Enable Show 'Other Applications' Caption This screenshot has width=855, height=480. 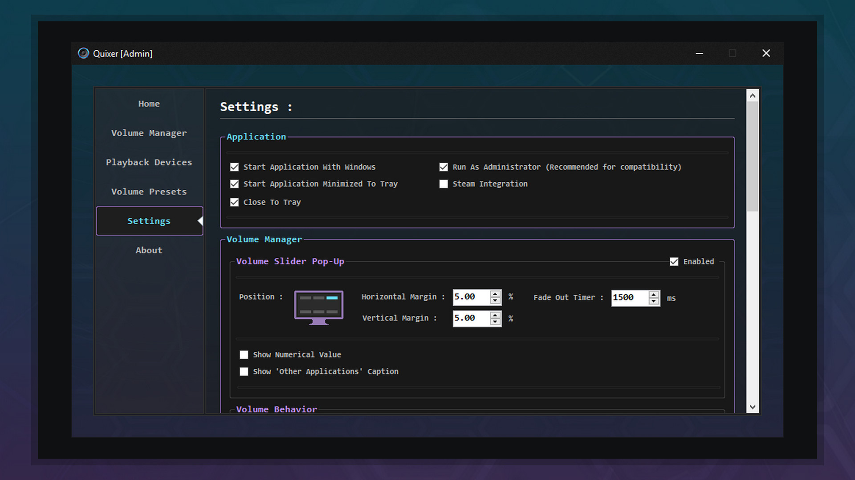click(244, 372)
